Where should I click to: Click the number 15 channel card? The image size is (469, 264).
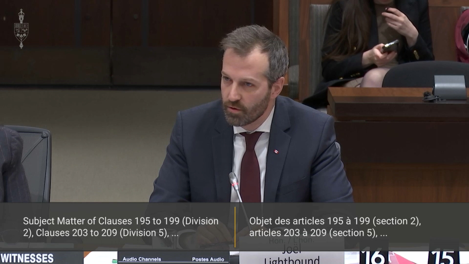pyautogui.click(x=444, y=254)
